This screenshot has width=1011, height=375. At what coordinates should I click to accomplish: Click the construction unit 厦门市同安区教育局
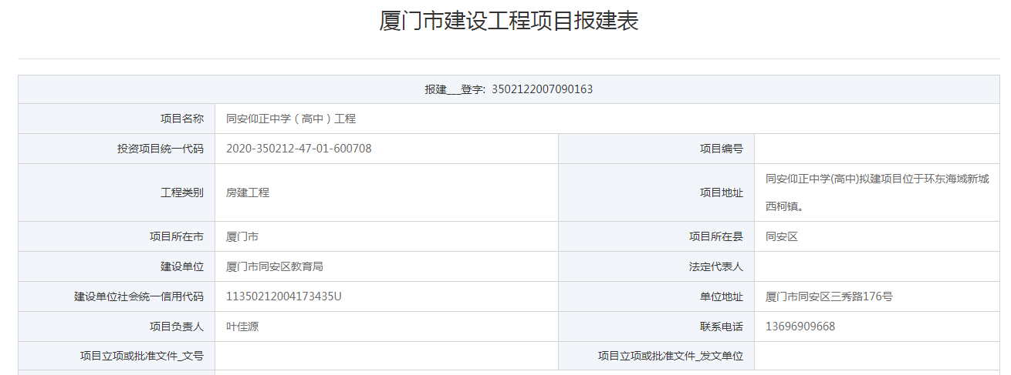(274, 266)
